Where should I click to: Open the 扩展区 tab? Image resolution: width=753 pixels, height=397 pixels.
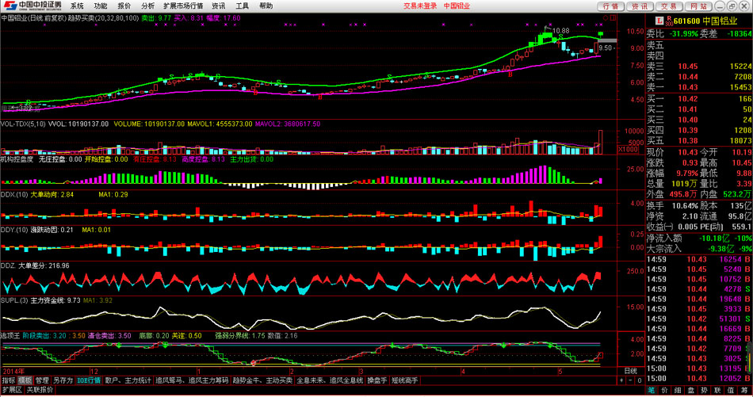(12, 390)
